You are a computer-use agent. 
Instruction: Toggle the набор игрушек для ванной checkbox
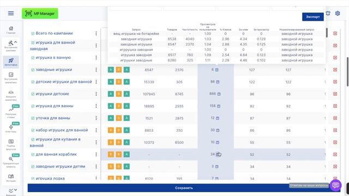[x=33, y=130]
